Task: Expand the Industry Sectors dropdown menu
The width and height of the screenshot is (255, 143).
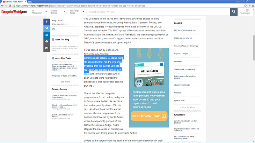Action: click(58, 12)
